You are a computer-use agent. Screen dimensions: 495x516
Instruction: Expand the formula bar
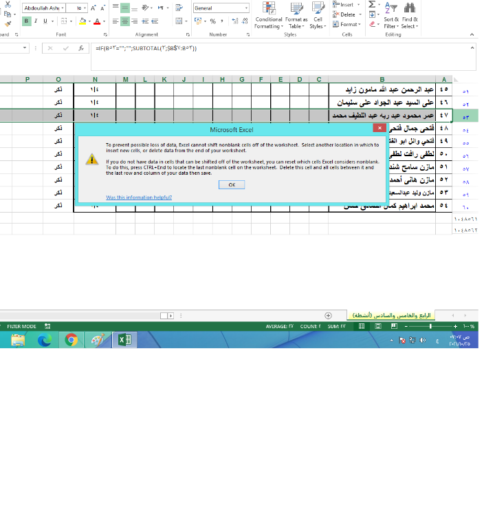472,47
